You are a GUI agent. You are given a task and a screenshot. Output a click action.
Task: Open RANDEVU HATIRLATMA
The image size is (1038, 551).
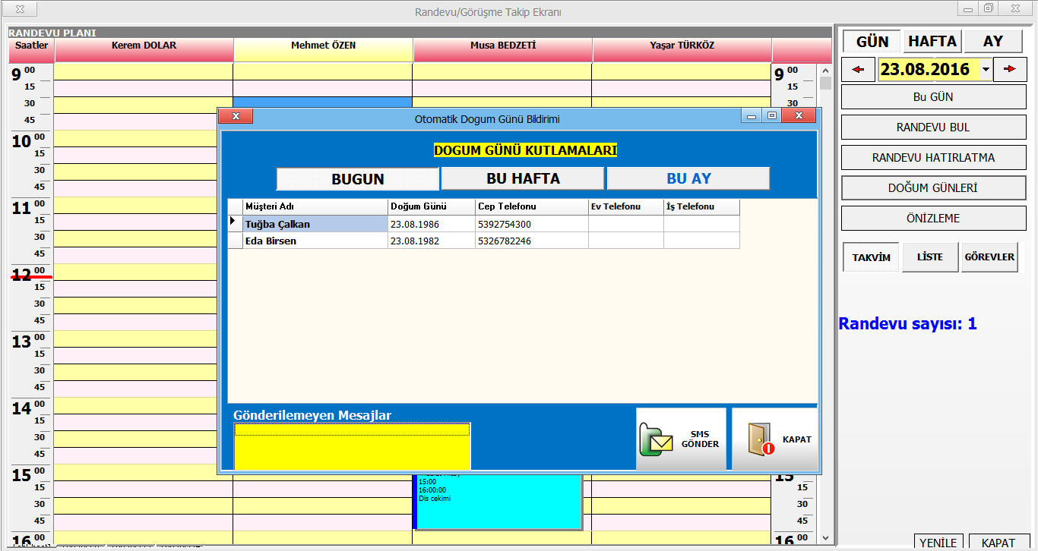(933, 158)
